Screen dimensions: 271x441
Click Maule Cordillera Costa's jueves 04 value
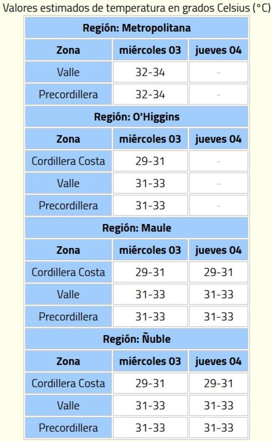(218, 272)
